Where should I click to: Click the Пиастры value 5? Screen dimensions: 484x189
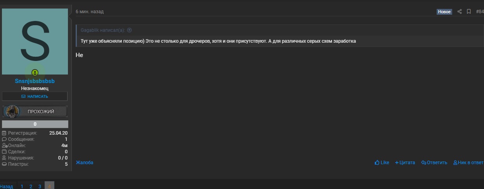66,164
